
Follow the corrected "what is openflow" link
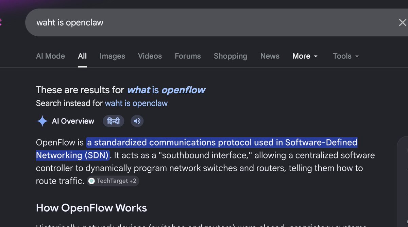coord(166,90)
